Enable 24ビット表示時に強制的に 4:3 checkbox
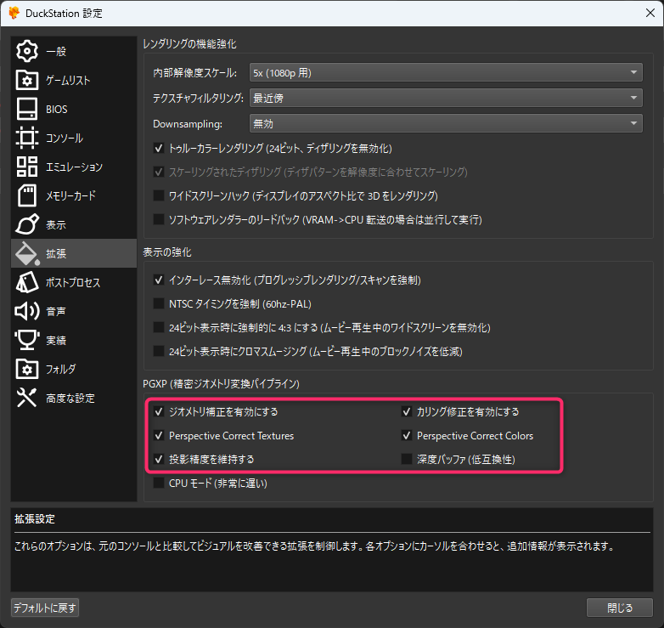The image size is (664, 628). (159, 327)
